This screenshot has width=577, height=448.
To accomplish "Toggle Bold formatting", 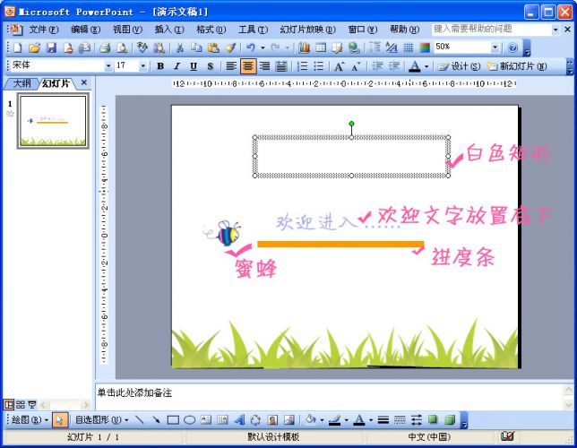I will pos(160,66).
